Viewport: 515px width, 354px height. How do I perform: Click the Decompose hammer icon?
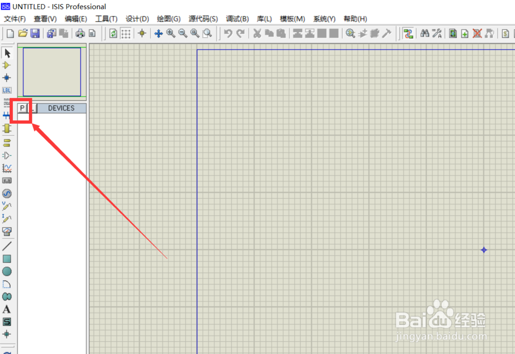[x=387, y=33]
